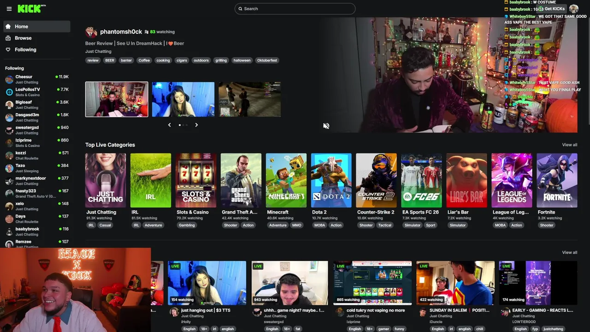Click the fat tag under sweatergxd stream

point(298,329)
